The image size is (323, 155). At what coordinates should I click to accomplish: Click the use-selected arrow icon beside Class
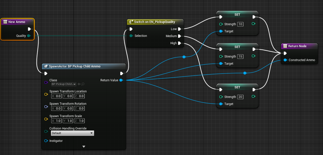coord(79,84)
